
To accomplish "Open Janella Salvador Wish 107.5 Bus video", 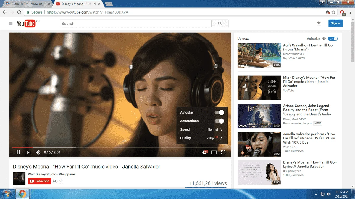I will coord(309,138).
